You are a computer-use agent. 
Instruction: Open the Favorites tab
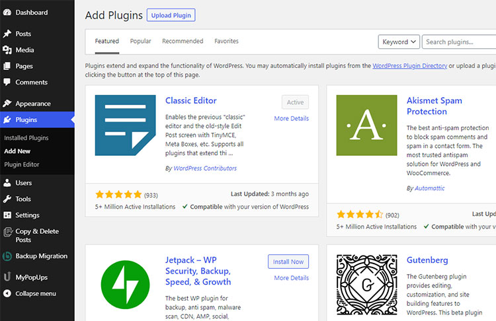[x=226, y=41]
